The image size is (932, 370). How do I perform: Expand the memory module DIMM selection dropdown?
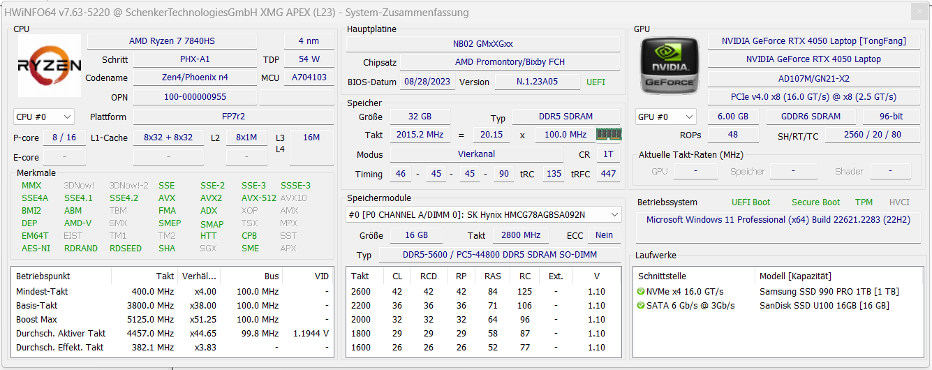pos(483,214)
